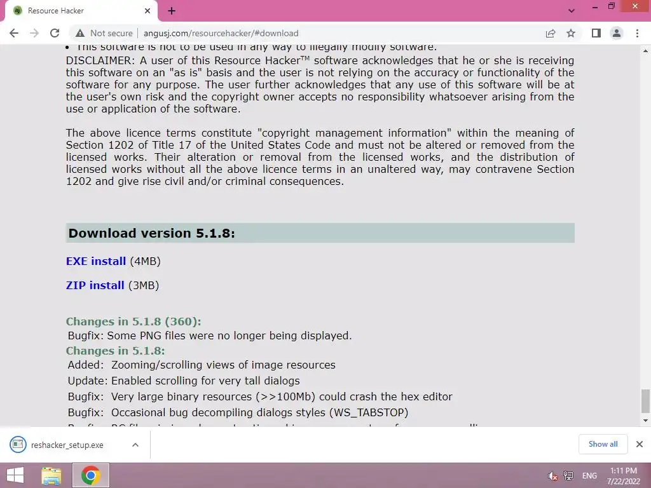Click the 'Download version 5.1.8:' heading
The image size is (651, 488).
pyautogui.click(x=151, y=233)
